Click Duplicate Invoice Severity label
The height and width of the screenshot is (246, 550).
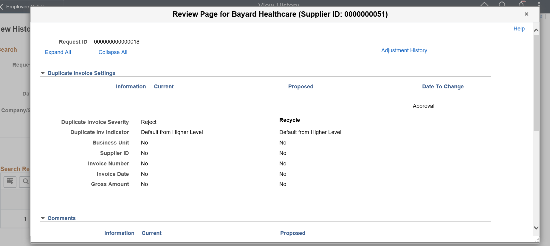coord(95,122)
